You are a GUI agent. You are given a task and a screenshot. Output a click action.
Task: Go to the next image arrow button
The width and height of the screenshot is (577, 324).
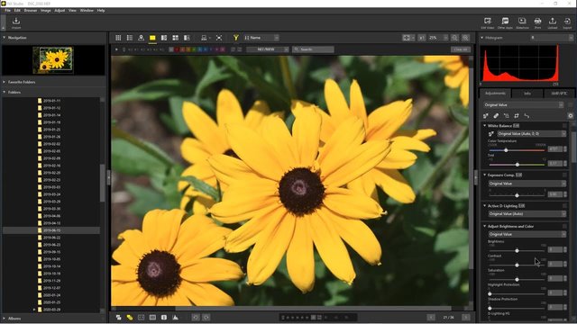(x=465, y=318)
